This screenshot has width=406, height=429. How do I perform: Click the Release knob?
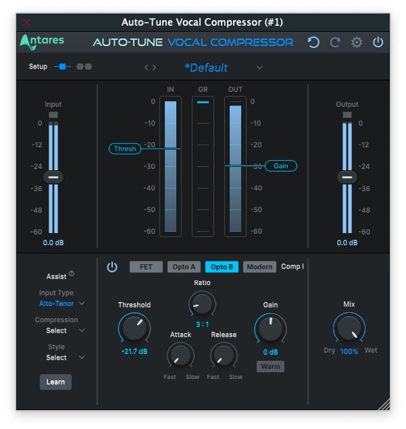pyautogui.click(x=224, y=355)
